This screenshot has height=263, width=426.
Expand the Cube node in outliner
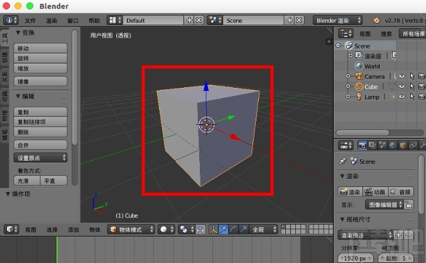(348, 87)
